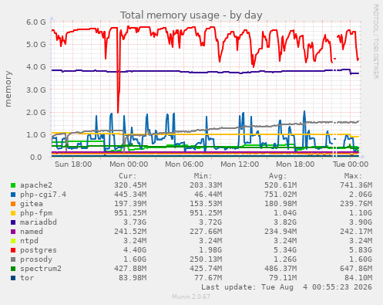This screenshot has width=383, height=305.
Task: Click tor average value 79.11M
Action: 283,278
